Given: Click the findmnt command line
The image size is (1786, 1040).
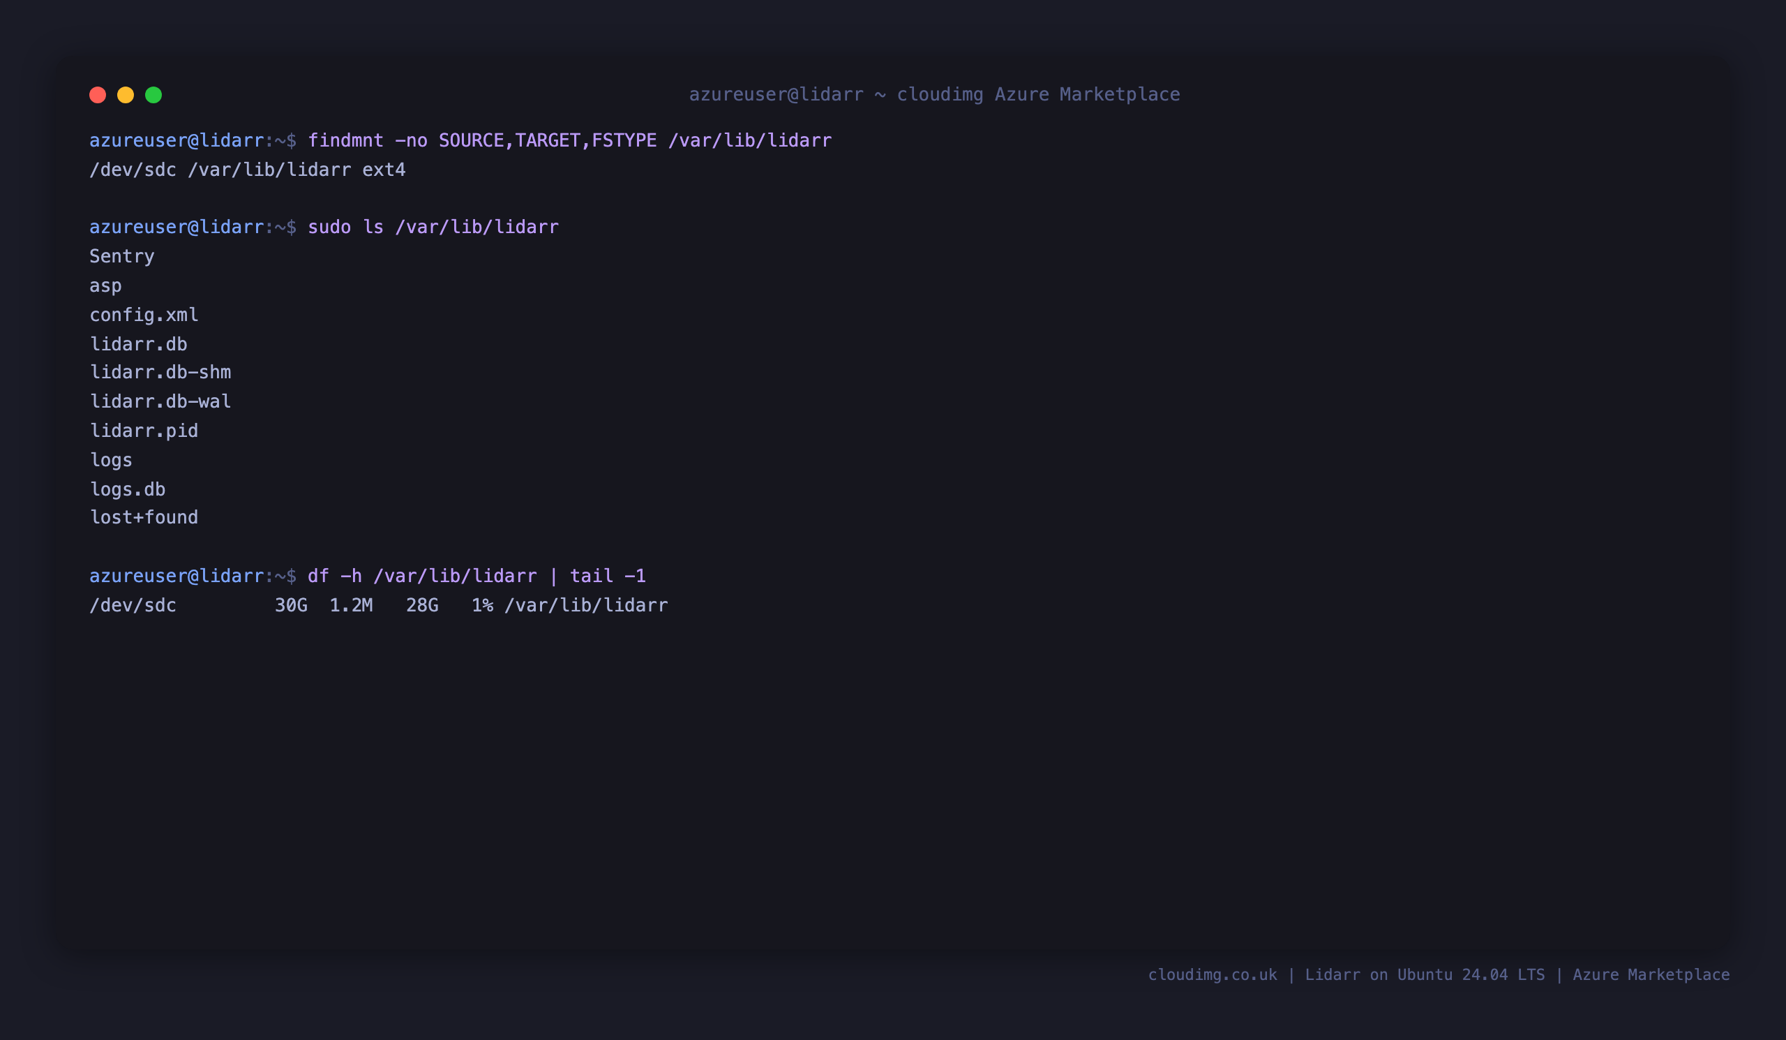Looking at the screenshot, I should point(570,140).
